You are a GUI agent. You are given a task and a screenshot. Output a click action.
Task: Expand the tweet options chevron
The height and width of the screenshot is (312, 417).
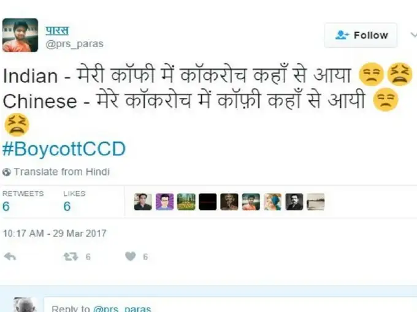pyautogui.click(x=413, y=35)
